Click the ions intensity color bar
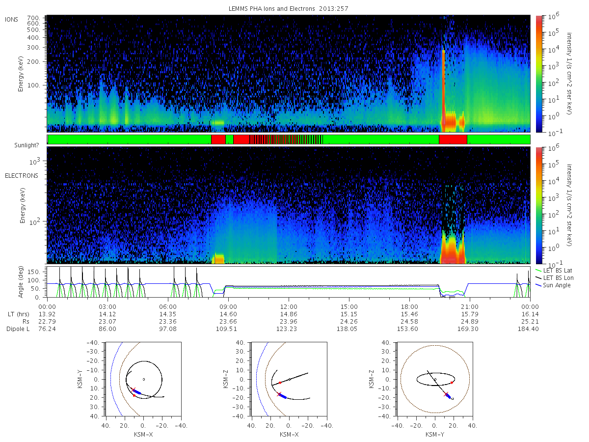 [x=538, y=74]
